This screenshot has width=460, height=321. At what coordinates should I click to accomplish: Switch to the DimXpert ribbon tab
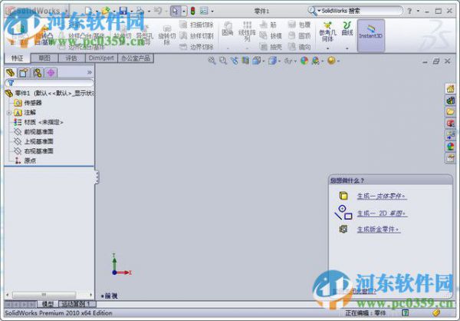101,58
